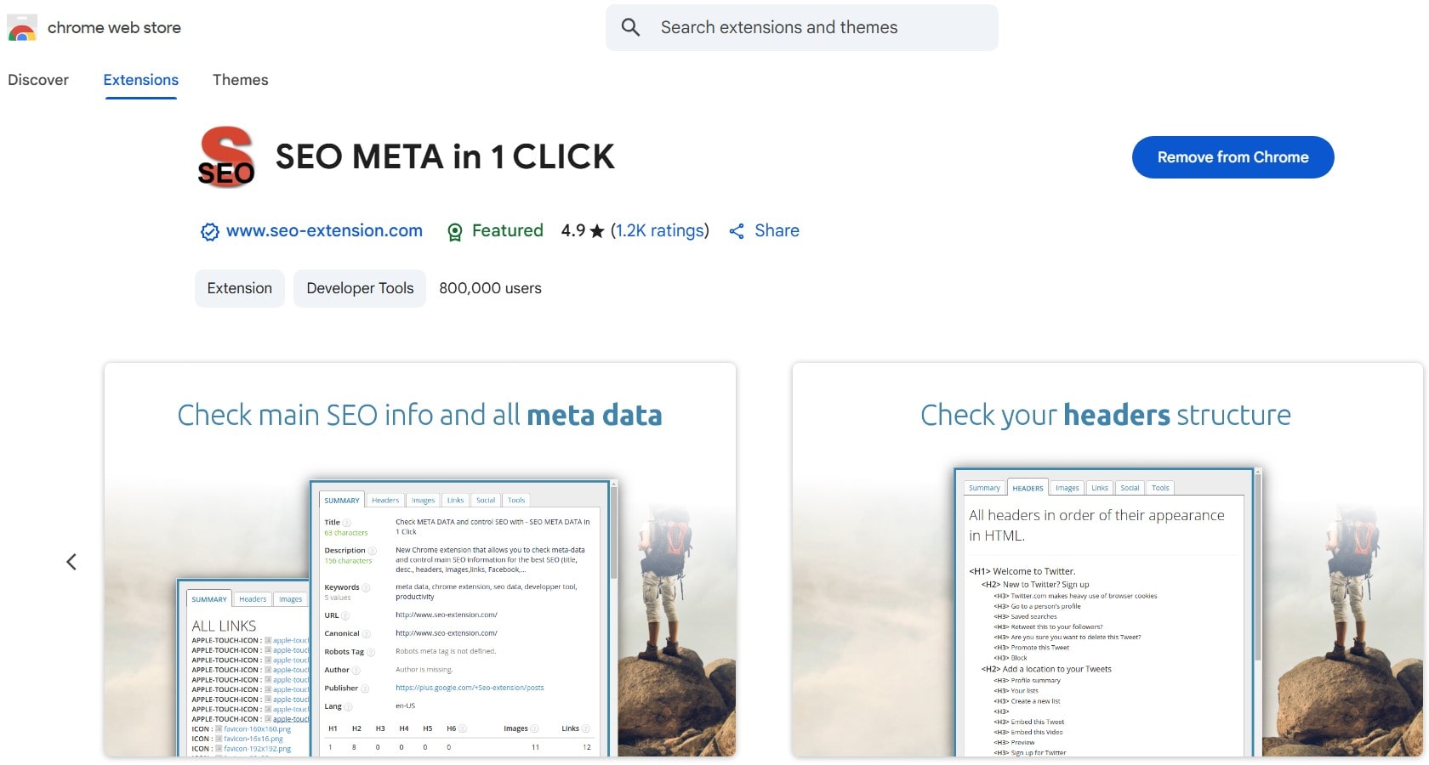The height and width of the screenshot is (765, 1429).
Task: Open the 1.2K ratings link
Action: 660,230
